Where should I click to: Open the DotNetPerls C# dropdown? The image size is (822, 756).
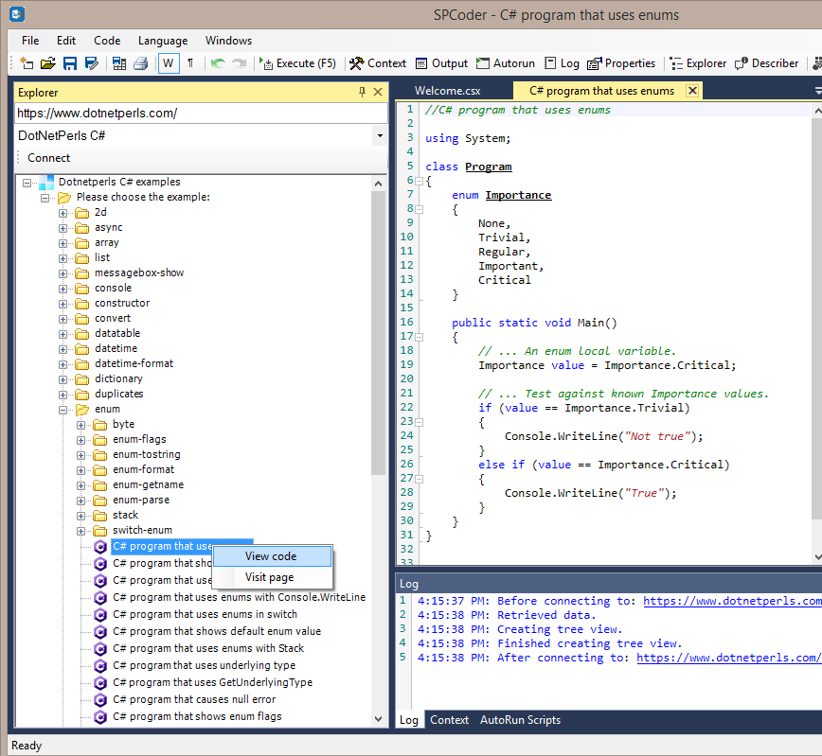tap(380, 135)
